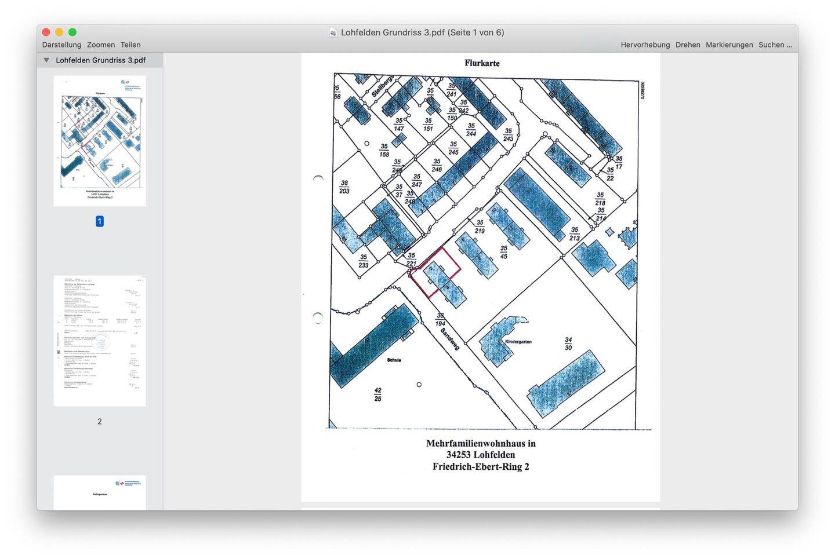
Task: Click the red outlined parcel on the map
Action: click(x=436, y=272)
